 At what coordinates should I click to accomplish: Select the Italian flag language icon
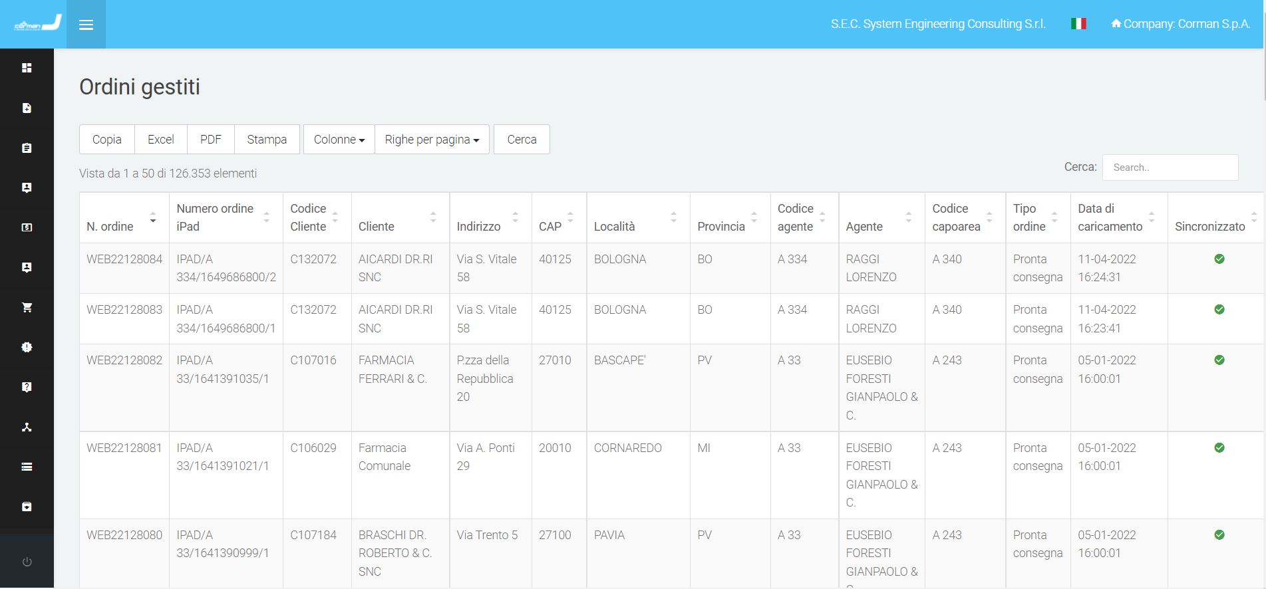(x=1078, y=24)
